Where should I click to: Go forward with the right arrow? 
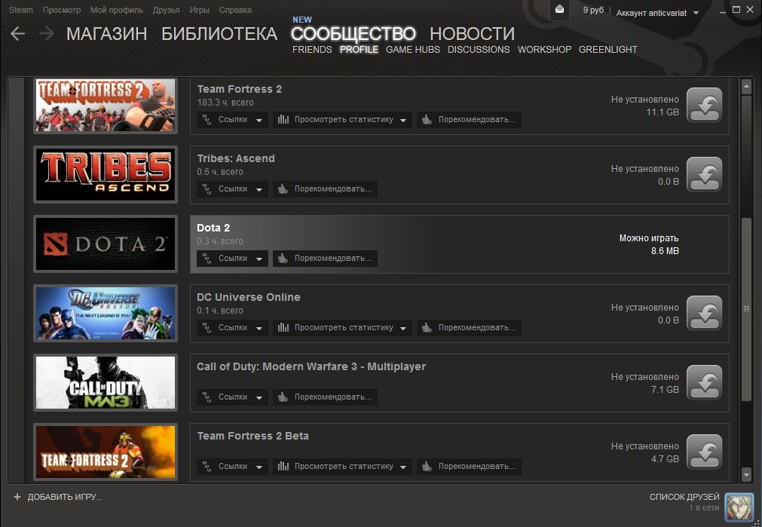click(x=46, y=33)
